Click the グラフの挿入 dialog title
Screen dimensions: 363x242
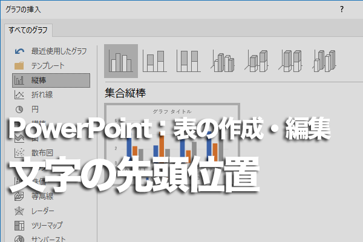pos(23,10)
